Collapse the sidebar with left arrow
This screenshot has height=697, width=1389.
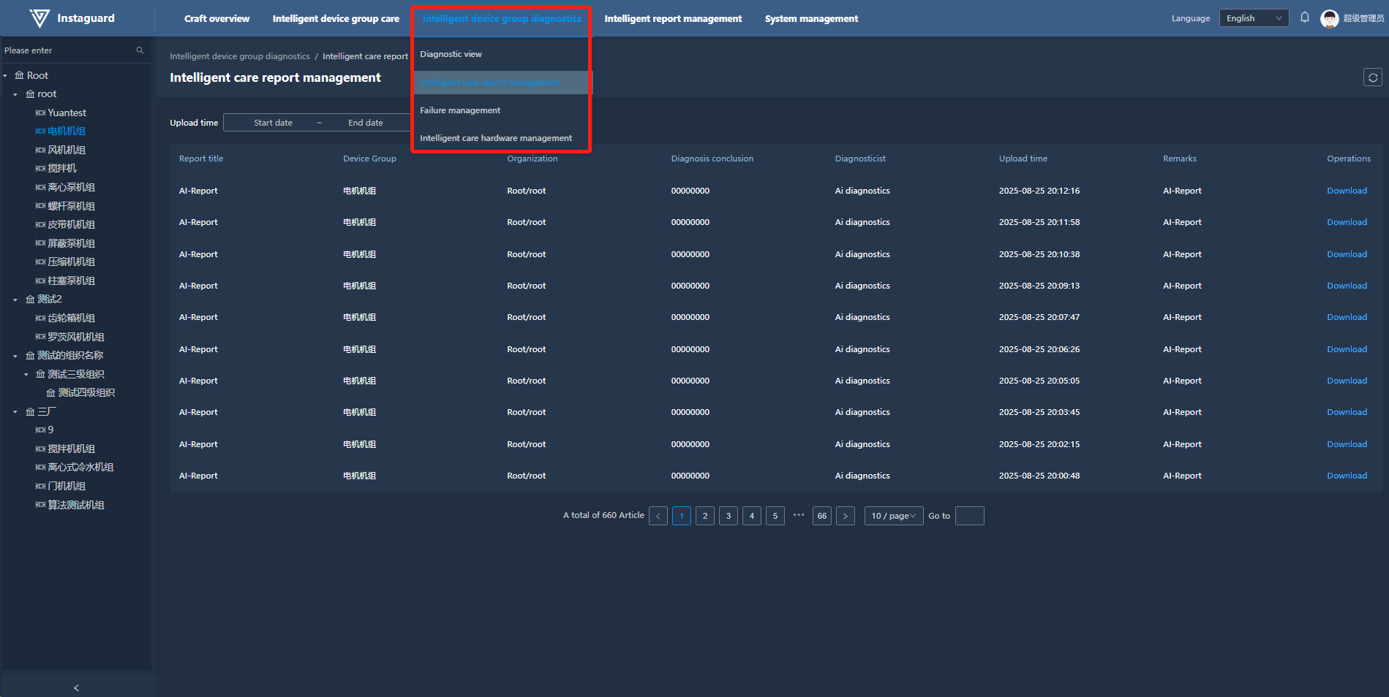tap(76, 688)
